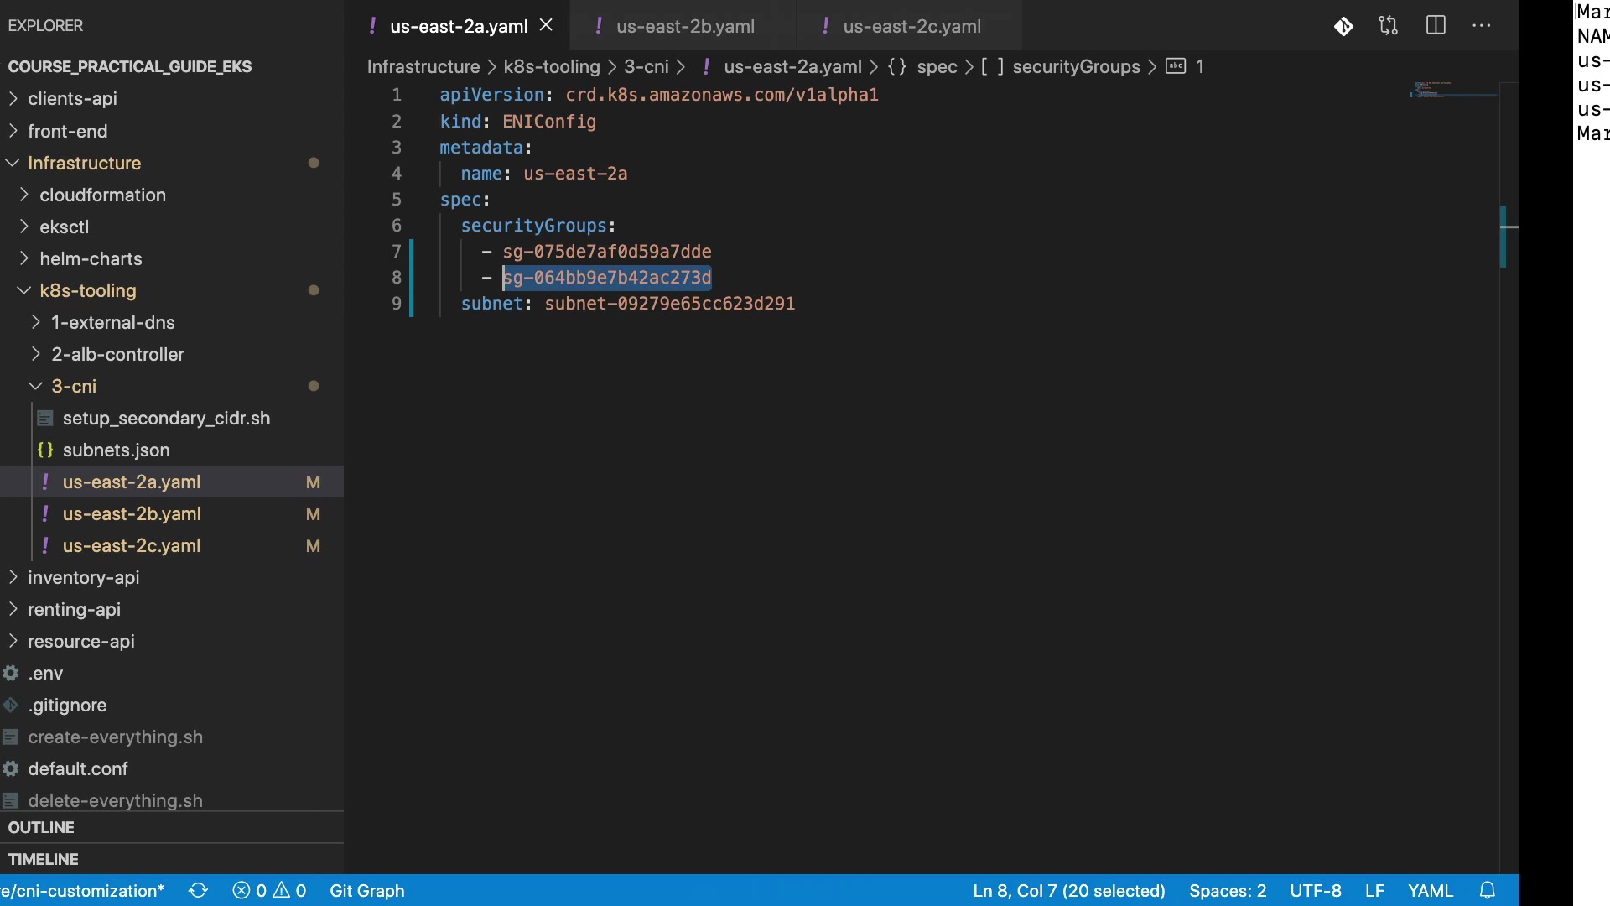Open subnets.json in the explorer
The height and width of the screenshot is (906, 1610).
point(116,450)
